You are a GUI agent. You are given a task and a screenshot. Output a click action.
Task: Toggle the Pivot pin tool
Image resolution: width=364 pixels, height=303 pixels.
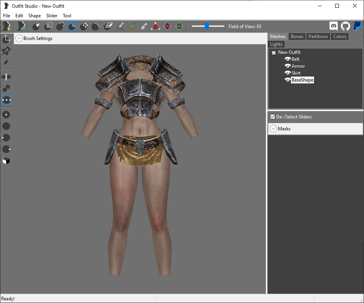point(6,51)
